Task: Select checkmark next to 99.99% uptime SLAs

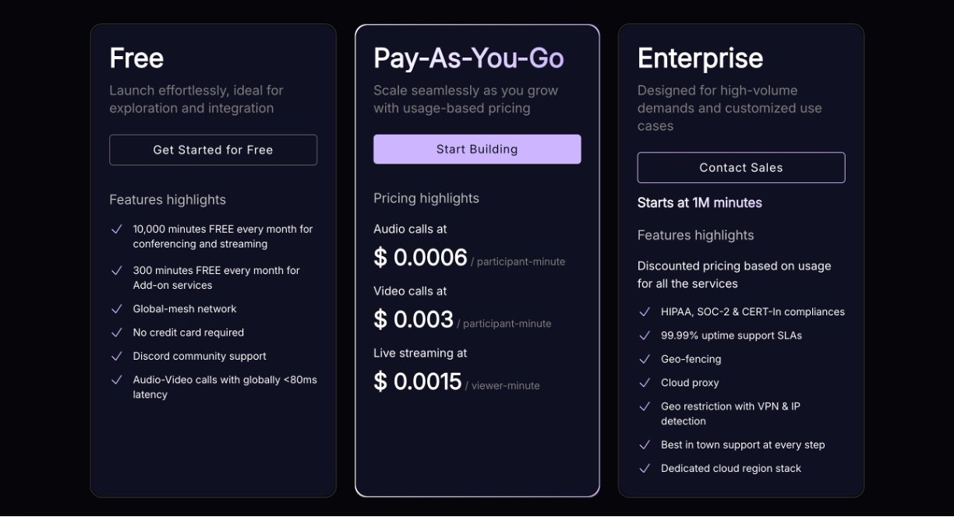Action: (x=645, y=336)
